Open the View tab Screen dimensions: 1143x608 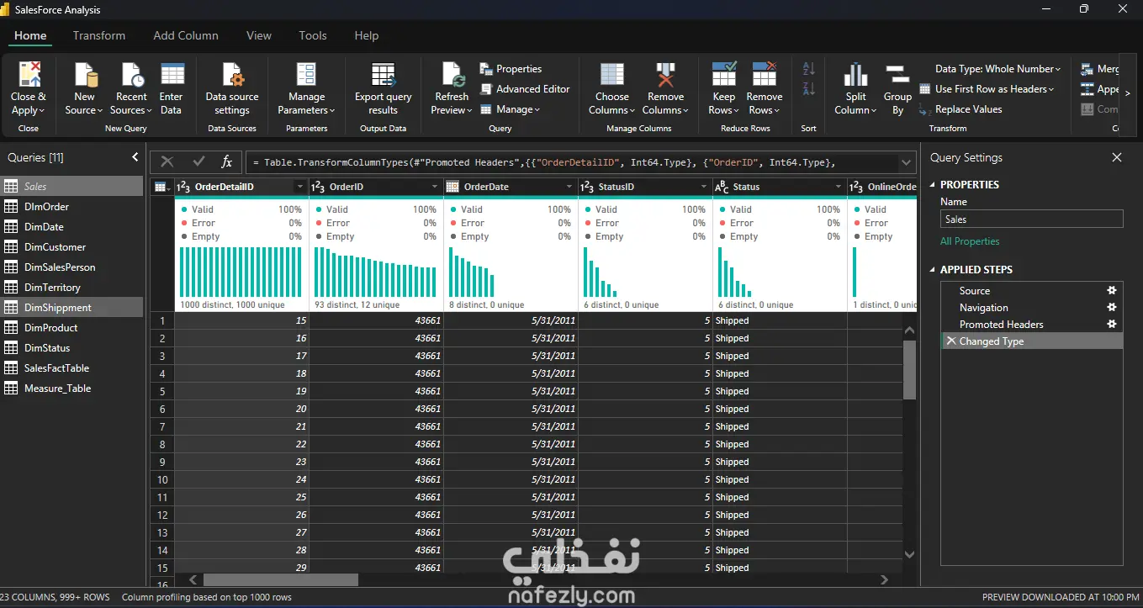(x=259, y=35)
